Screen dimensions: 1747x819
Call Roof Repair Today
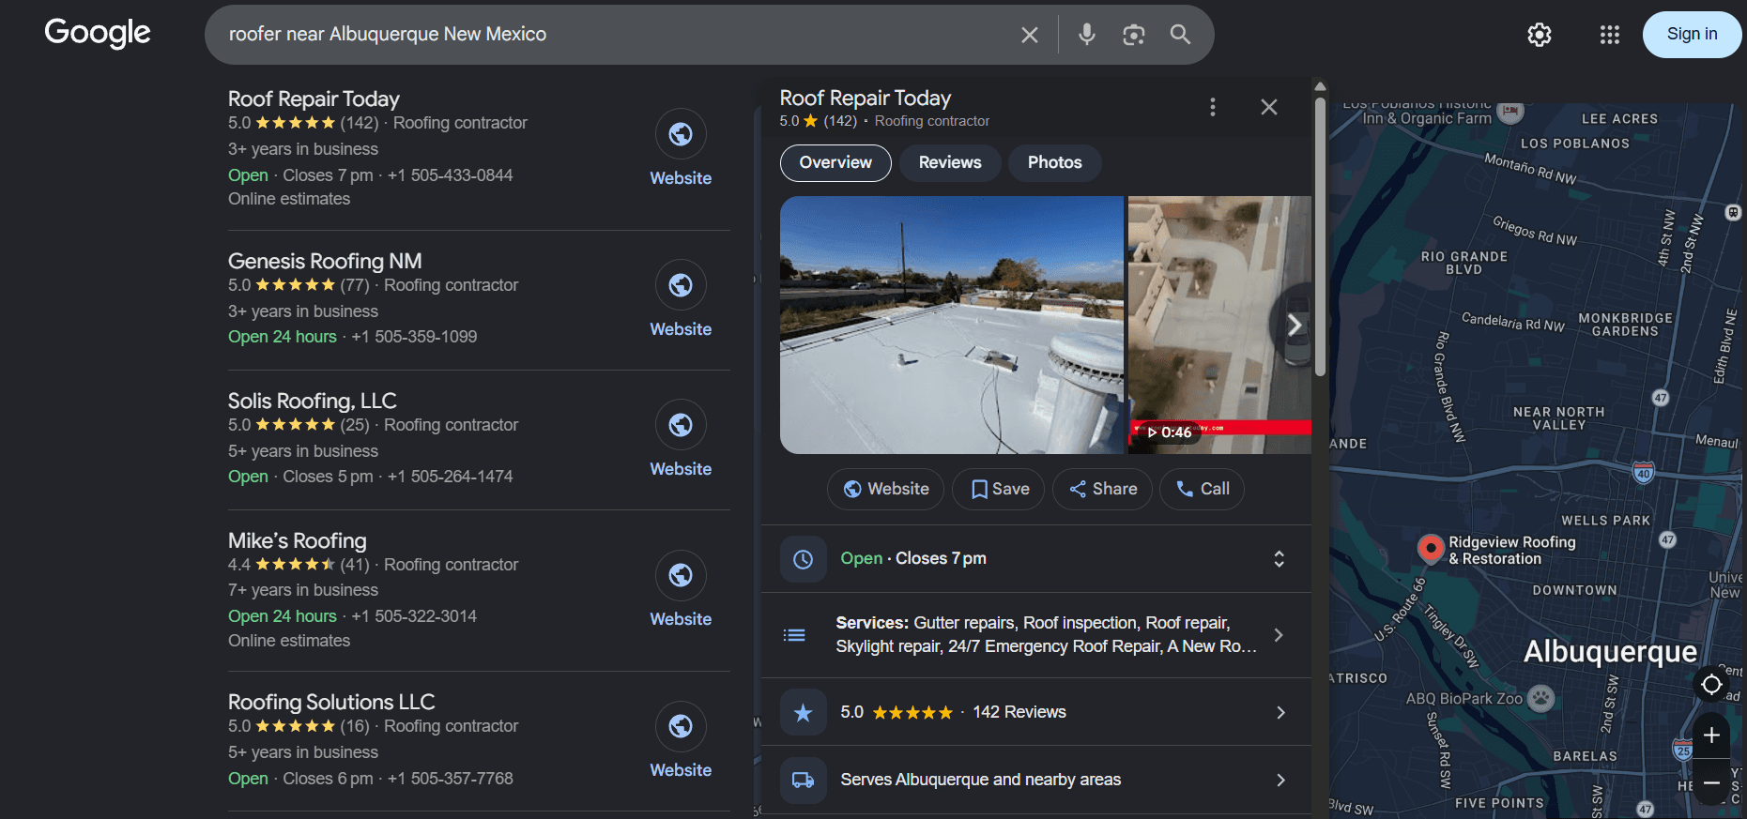(1203, 489)
